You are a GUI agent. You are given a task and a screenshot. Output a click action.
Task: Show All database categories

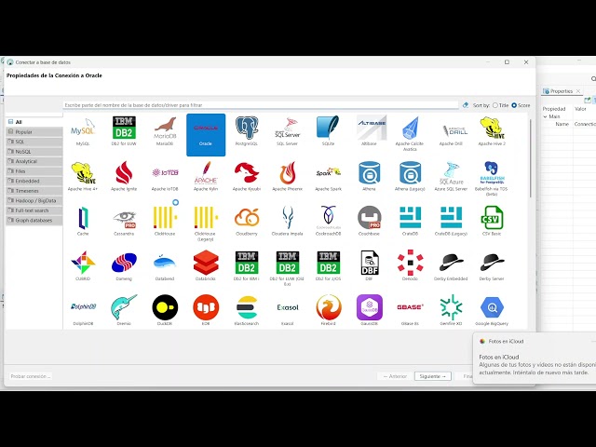click(34, 122)
